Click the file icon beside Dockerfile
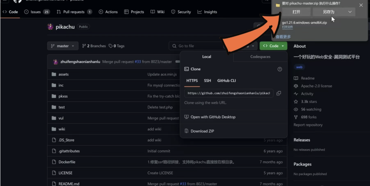The width and height of the screenshot is (370, 186). point(54,162)
